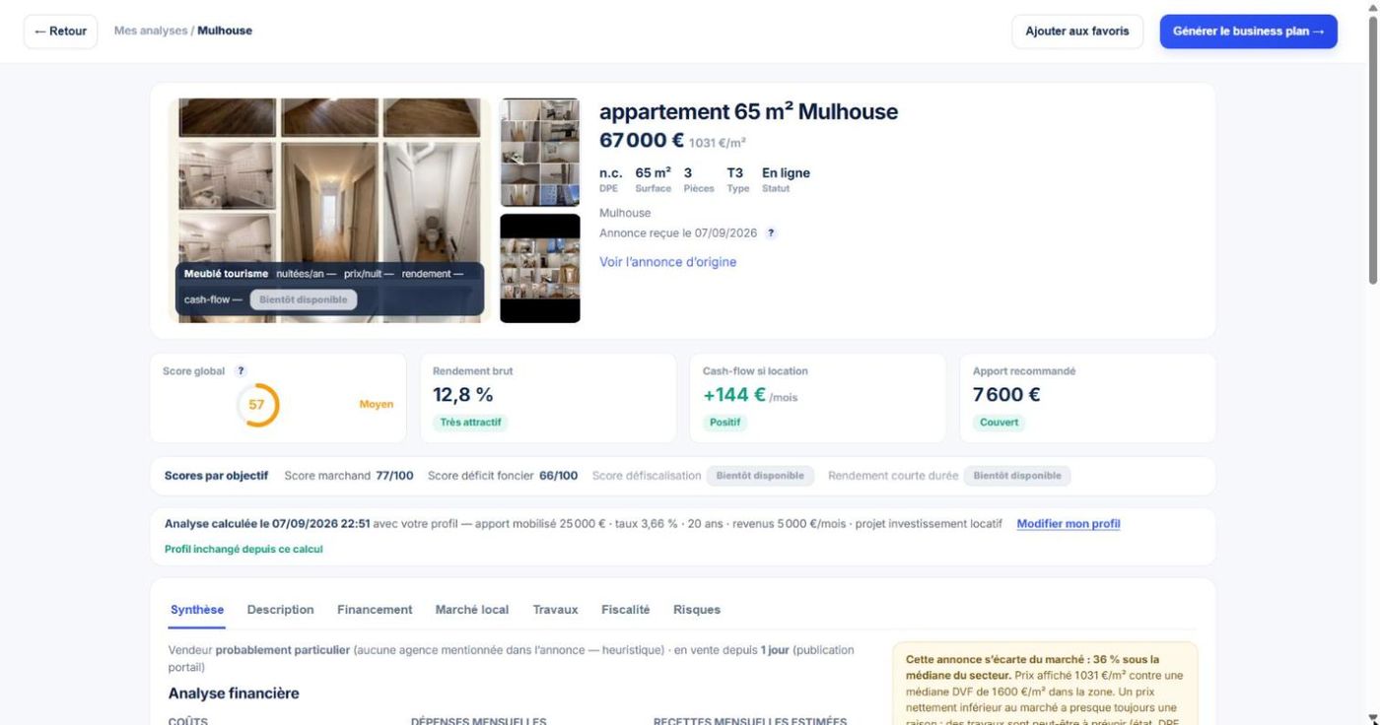The image size is (1380, 725).
Task: Open the Risques tab
Action: [x=697, y=610]
